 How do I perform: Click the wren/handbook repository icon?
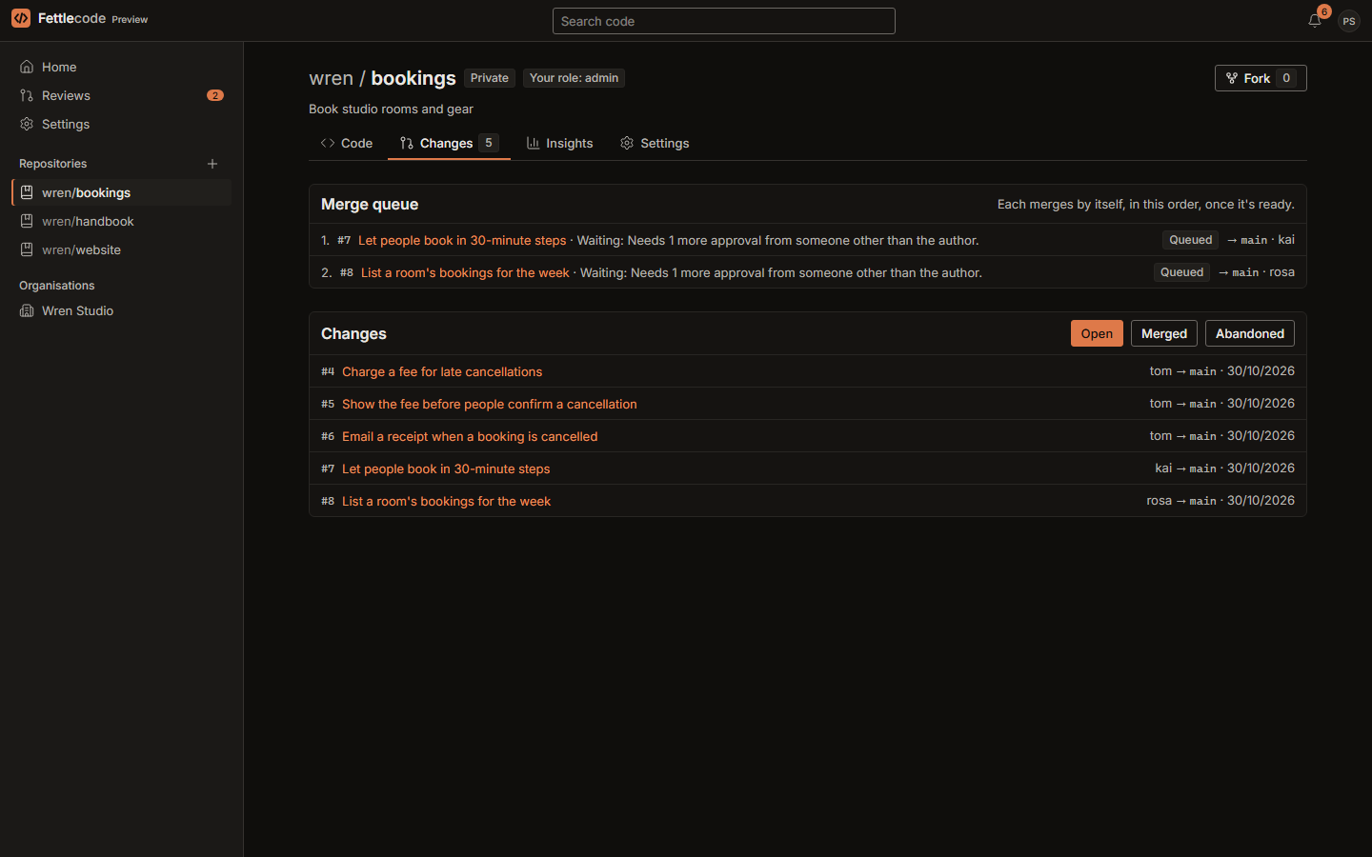click(27, 221)
